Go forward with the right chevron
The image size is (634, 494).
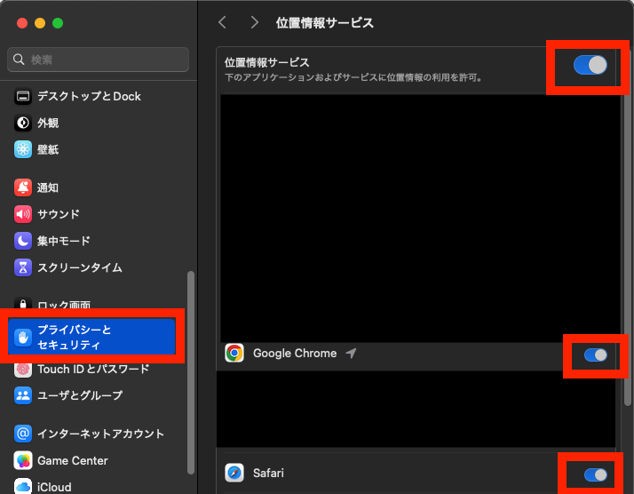[255, 22]
